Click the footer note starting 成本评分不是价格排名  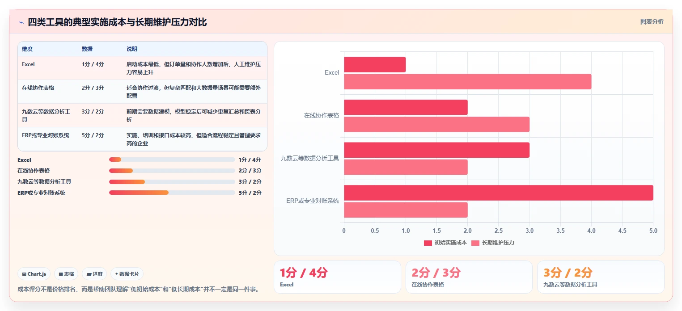[x=138, y=289]
